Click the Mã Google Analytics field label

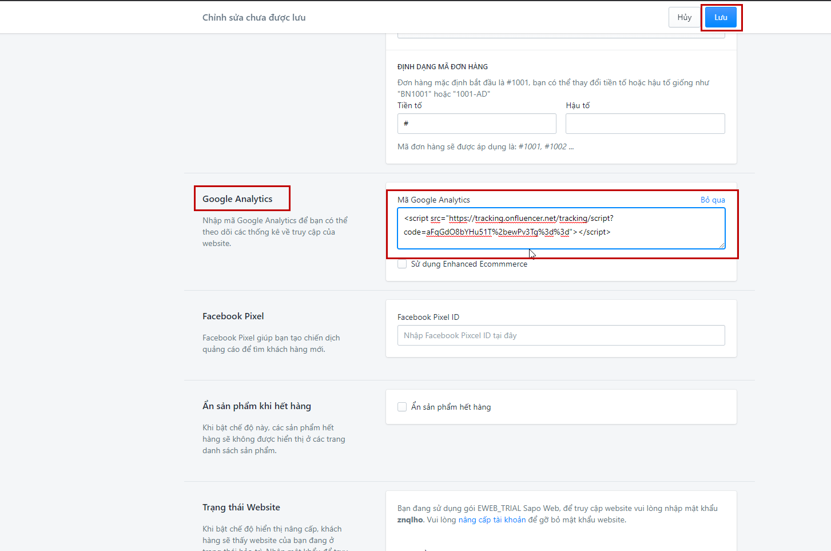(434, 200)
